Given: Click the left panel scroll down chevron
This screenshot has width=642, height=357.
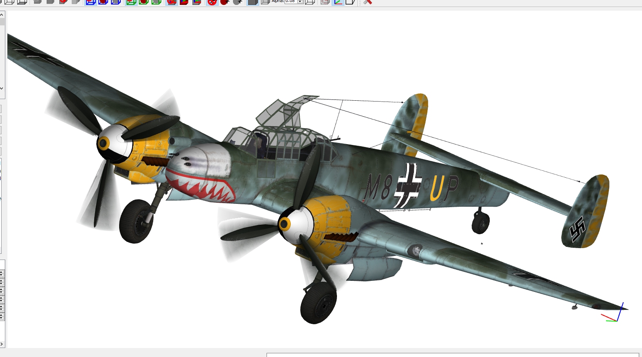Looking at the screenshot, I should click(2, 88).
